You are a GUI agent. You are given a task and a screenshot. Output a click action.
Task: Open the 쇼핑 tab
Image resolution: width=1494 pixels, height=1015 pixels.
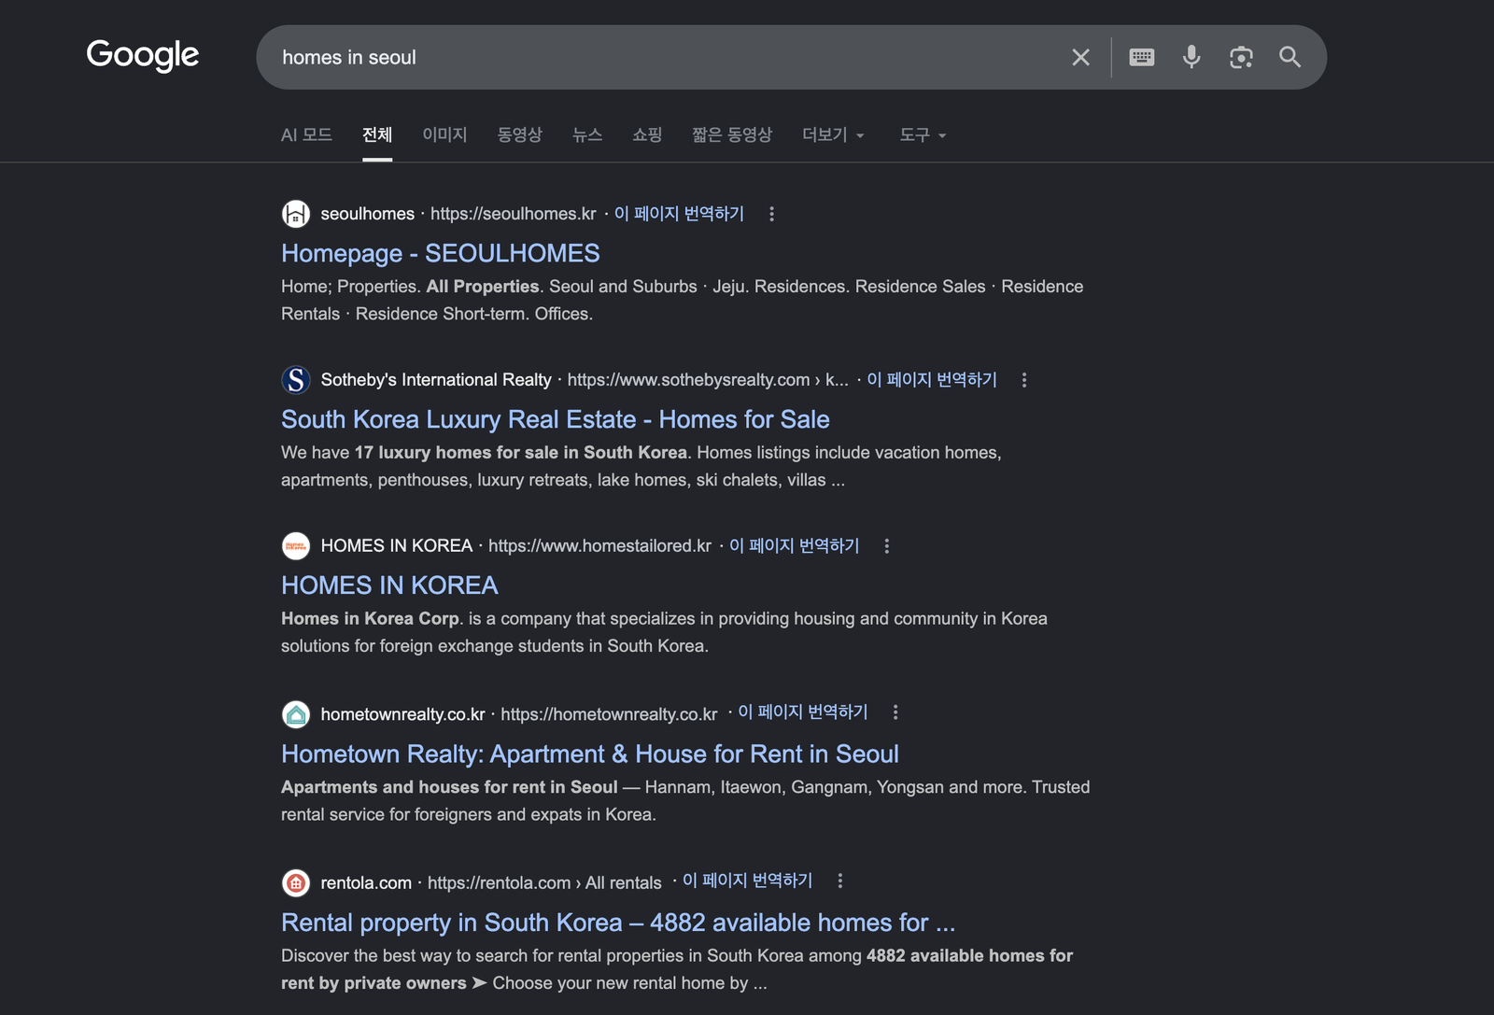point(647,135)
